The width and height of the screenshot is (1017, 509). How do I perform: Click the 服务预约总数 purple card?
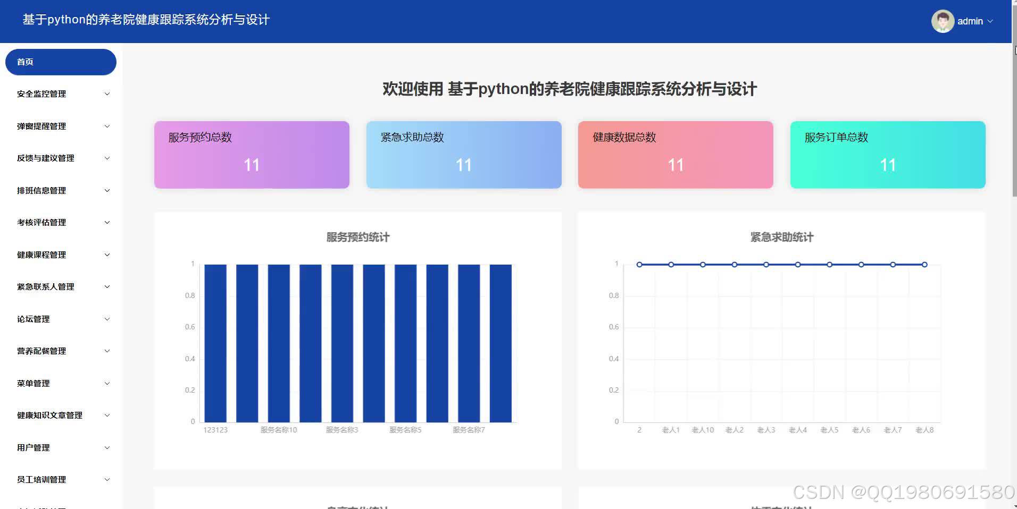pyautogui.click(x=252, y=155)
